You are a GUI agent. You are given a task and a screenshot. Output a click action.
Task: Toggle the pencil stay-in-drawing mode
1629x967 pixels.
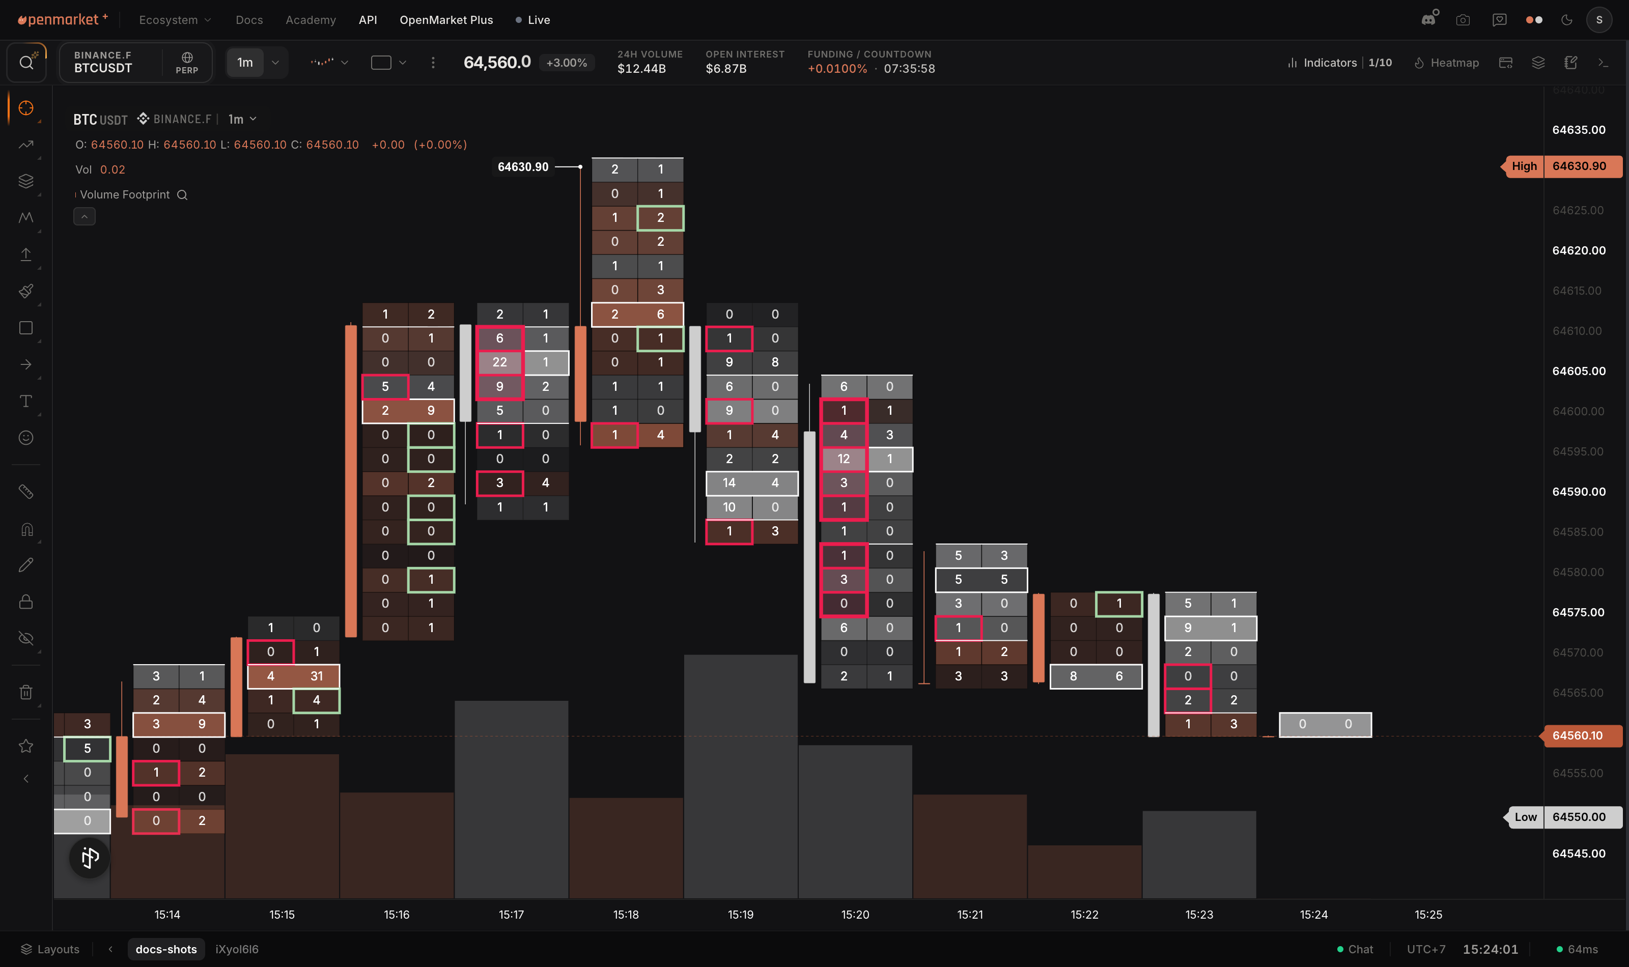pyautogui.click(x=26, y=565)
